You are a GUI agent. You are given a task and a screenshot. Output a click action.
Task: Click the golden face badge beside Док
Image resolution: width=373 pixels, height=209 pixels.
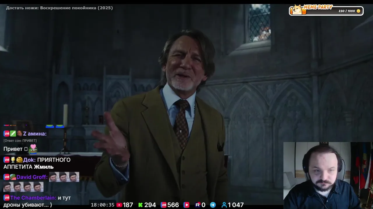click(20, 160)
